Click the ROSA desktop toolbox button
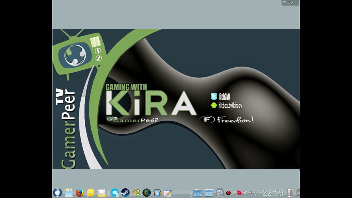The image size is (352, 198). click(290, 2)
